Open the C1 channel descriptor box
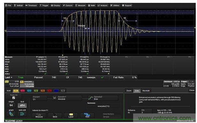Image resolution: width=197 pixels, height=123 pixels. point(12,84)
